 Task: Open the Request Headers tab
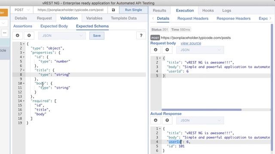click(x=193, y=18)
